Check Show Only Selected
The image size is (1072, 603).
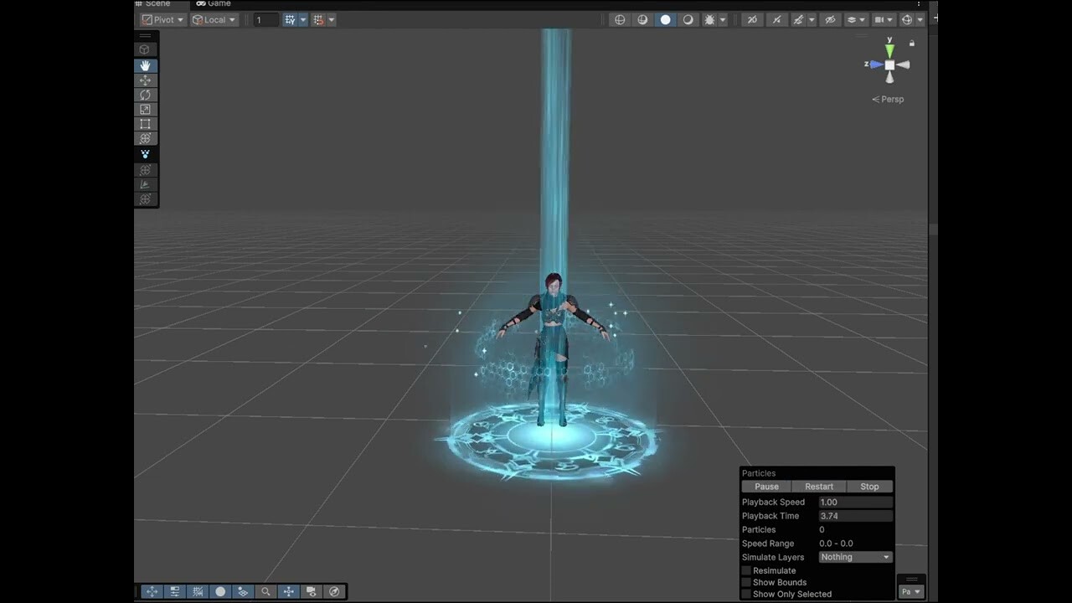pos(746,594)
